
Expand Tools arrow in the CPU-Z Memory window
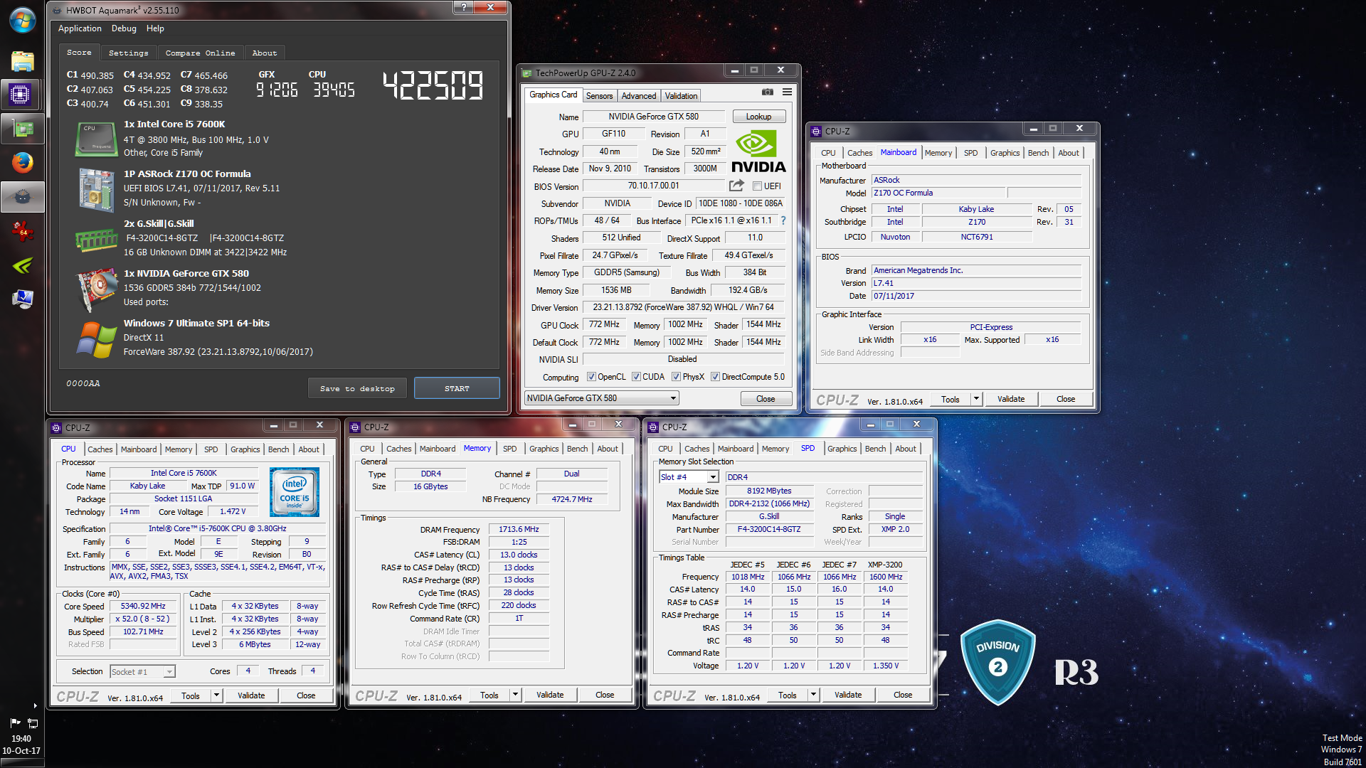click(515, 695)
